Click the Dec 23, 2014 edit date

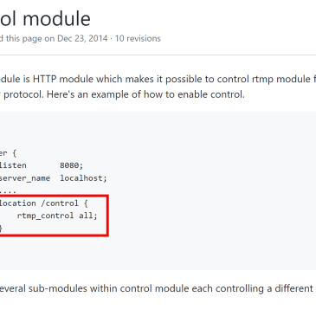coord(82,38)
